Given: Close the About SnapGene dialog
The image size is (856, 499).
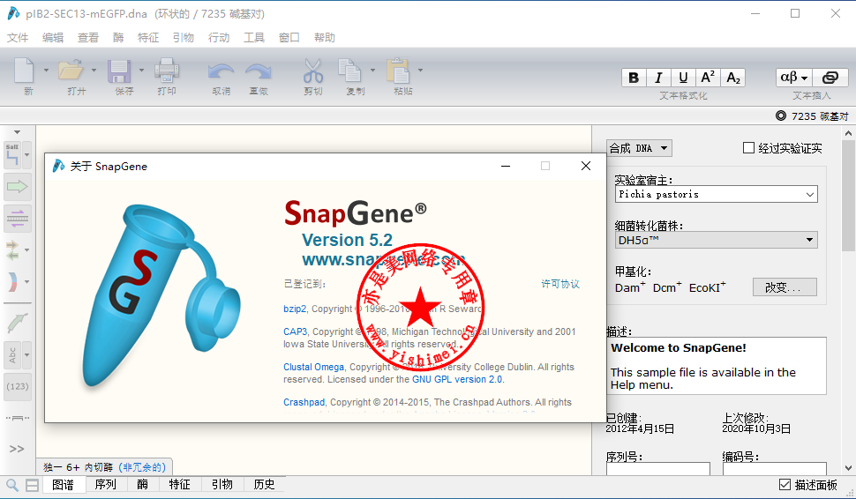Looking at the screenshot, I should (586, 166).
